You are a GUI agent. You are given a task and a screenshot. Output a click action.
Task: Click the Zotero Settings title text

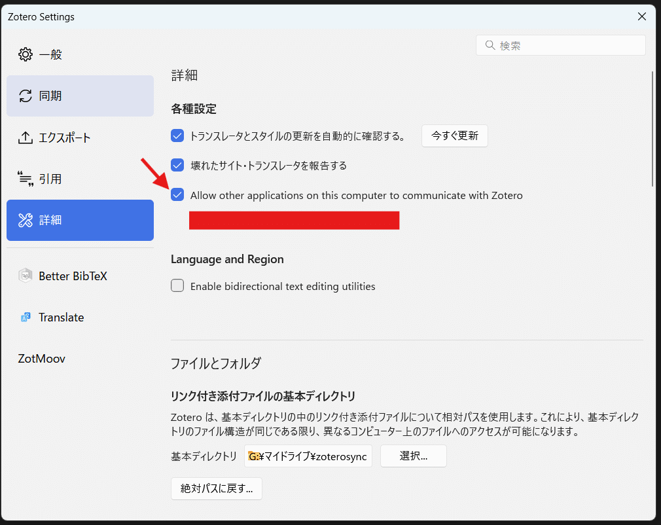click(41, 17)
